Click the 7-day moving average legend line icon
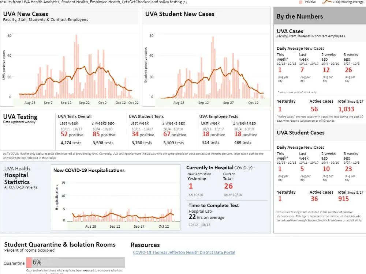 [326, 2]
